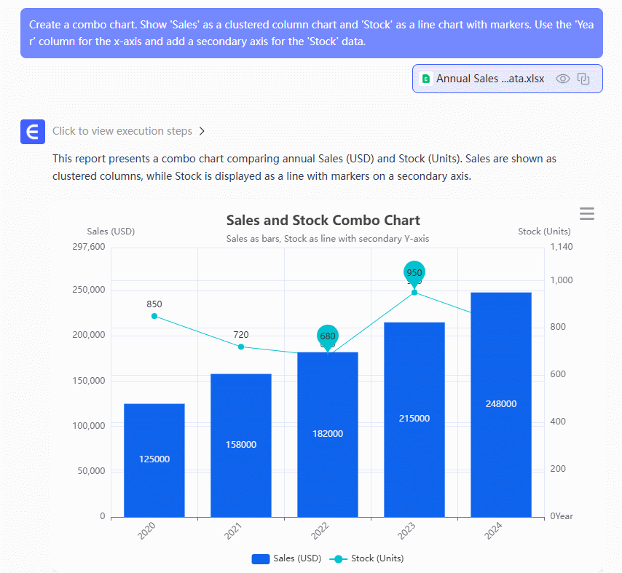Image resolution: width=622 pixels, height=573 pixels.
Task: Open the chart hamburger menu icon
Action: tap(586, 213)
